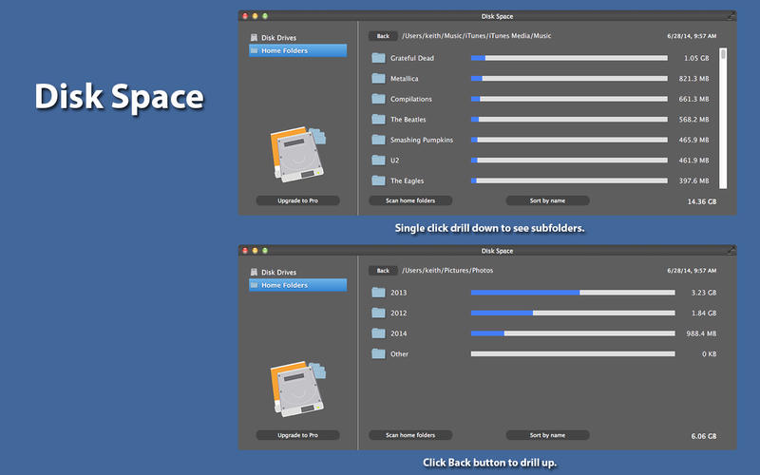Click the vertical scrollbar in Music list
This screenshot has width=760, height=475.
pyautogui.click(x=723, y=118)
